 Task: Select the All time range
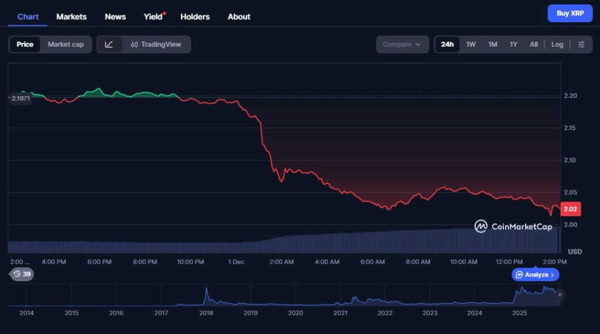click(x=534, y=45)
